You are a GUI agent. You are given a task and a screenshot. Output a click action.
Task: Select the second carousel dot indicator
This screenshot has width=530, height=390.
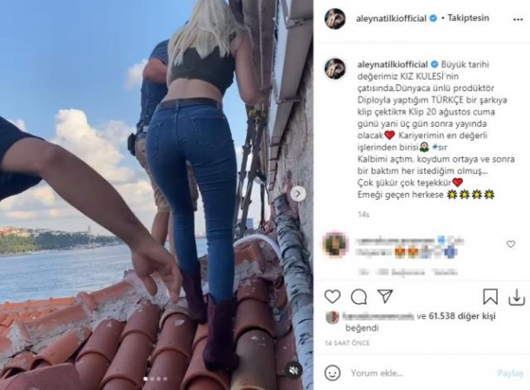(x=152, y=379)
